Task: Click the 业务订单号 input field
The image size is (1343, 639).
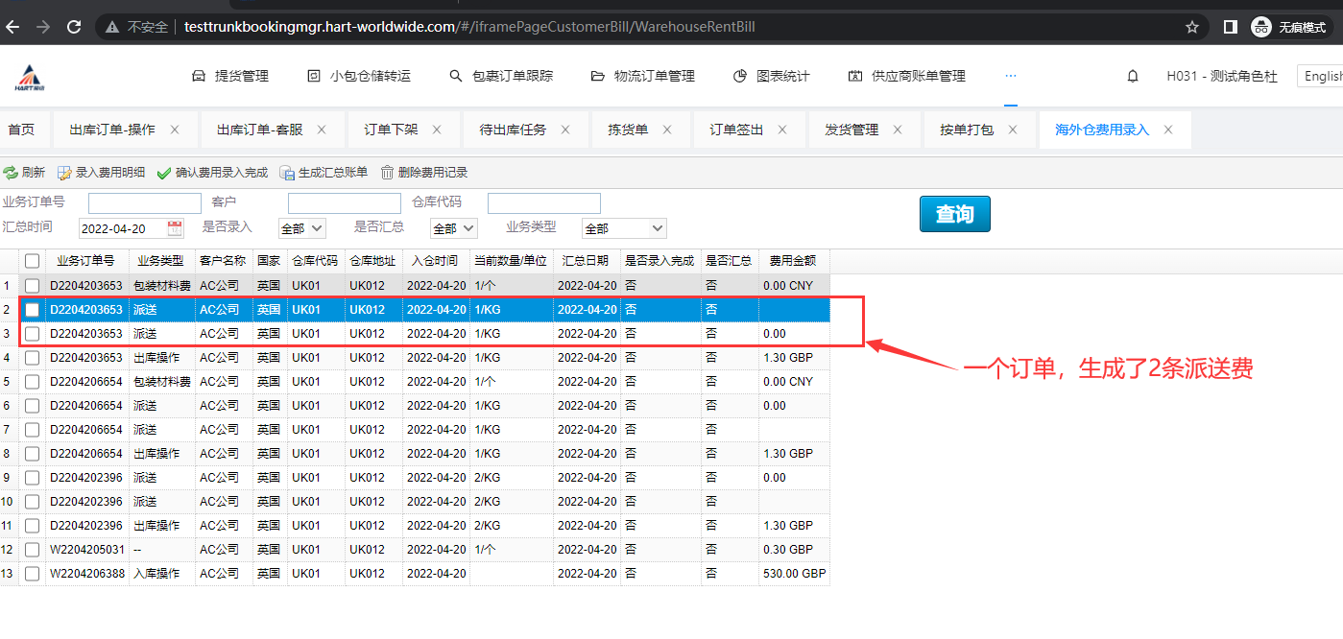Action: tap(145, 202)
